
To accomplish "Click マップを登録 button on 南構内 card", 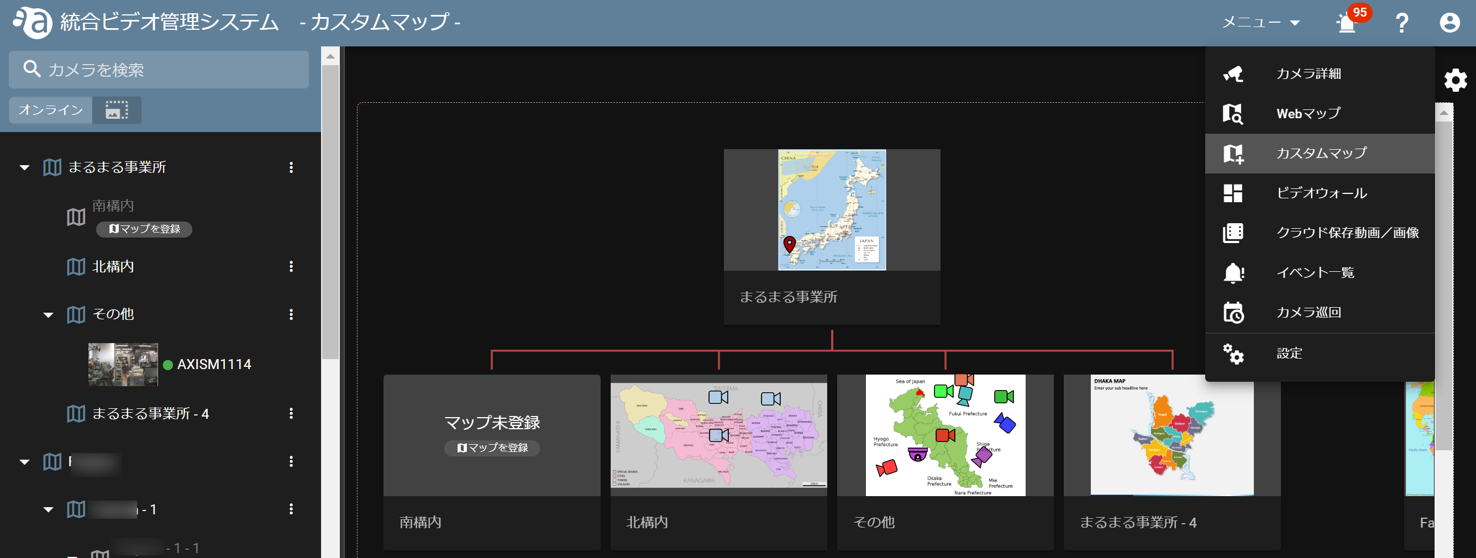I will point(492,448).
